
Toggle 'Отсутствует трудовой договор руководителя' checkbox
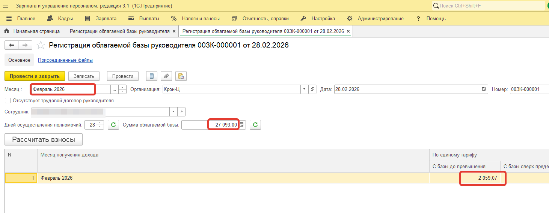pos(8,101)
